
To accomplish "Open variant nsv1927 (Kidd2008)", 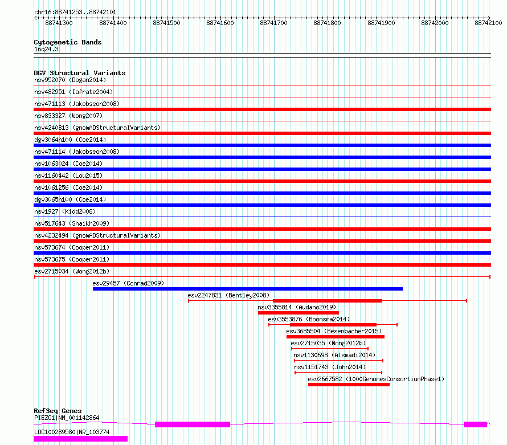I will coord(65,211).
